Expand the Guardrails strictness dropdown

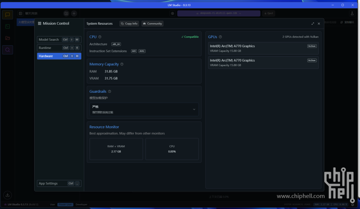[x=144, y=109]
